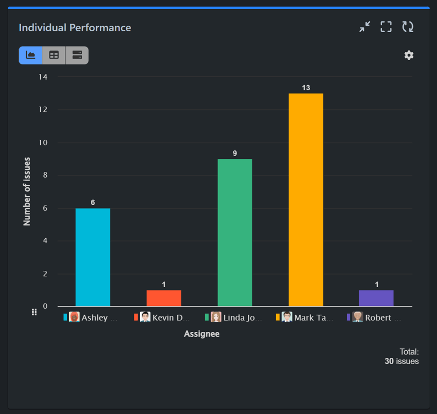The image size is (437, 414).
Task: Collapse the widget using the shrink arrows icon
Action: point(364,27)
